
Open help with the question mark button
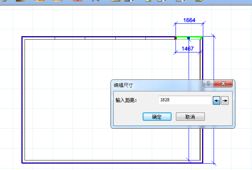[208, 83]
